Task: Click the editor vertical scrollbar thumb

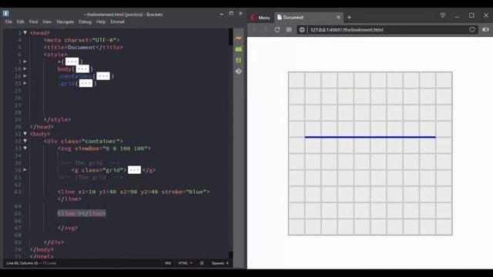Action: coord(231,37)
